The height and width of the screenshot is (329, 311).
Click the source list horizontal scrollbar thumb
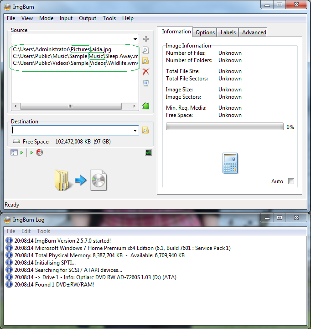click(71, 106)
